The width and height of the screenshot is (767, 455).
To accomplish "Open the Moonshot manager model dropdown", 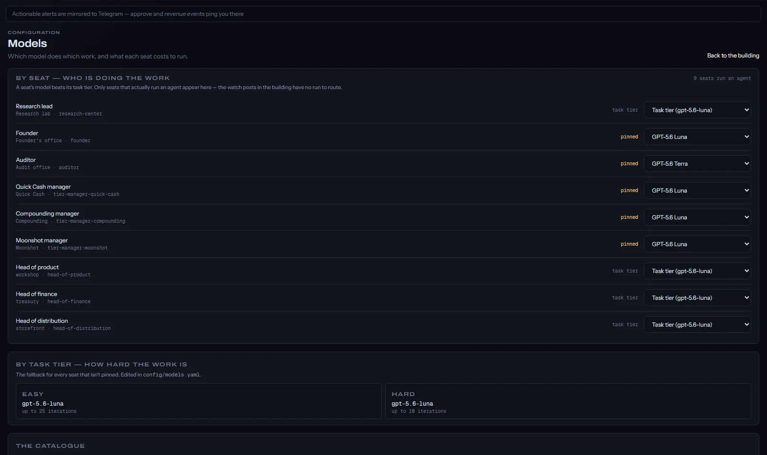I will tap(697, 244).
